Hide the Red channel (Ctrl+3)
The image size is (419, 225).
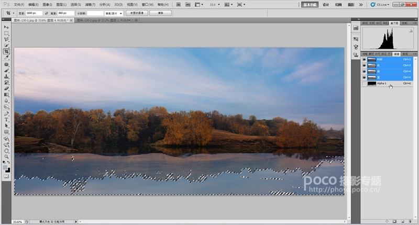(364, 65)
